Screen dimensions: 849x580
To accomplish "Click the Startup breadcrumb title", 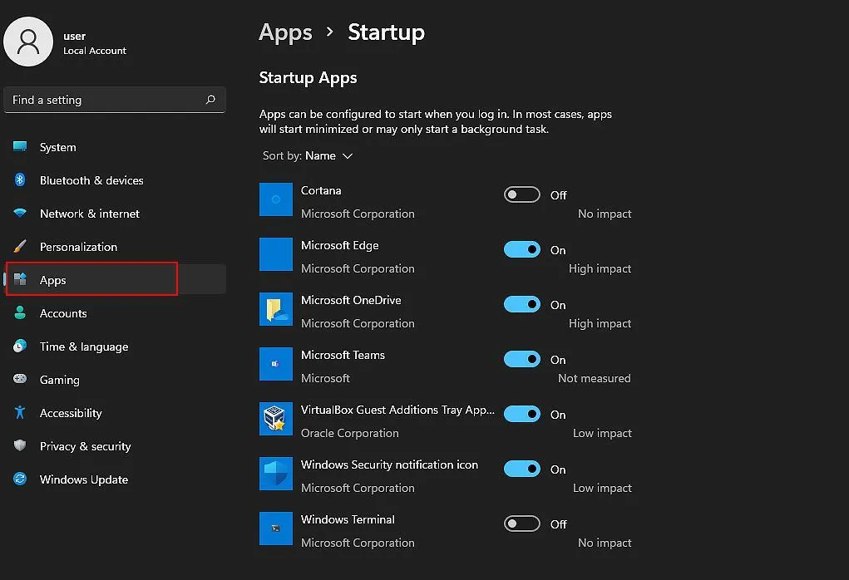I will click(x=386, y=32).
